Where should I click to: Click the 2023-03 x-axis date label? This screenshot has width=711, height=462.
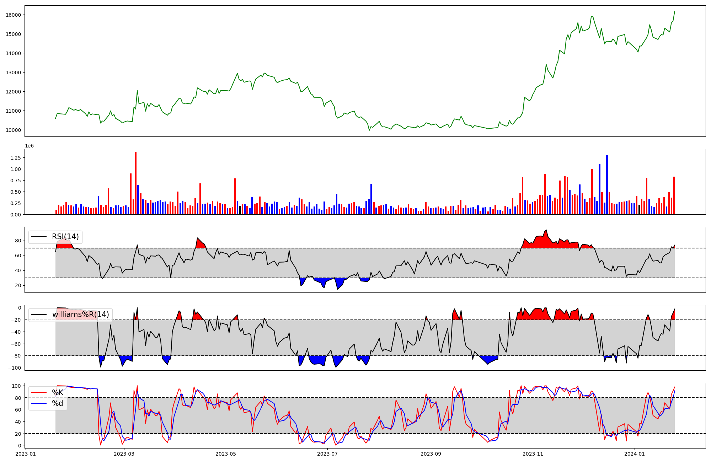pyautogui.click(x=124, y=453)
